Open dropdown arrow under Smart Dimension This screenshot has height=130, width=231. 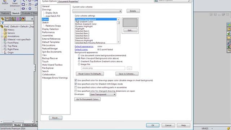[15, 9]
